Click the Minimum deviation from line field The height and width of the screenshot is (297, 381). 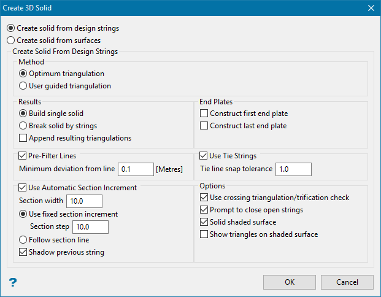coord(135,169)
